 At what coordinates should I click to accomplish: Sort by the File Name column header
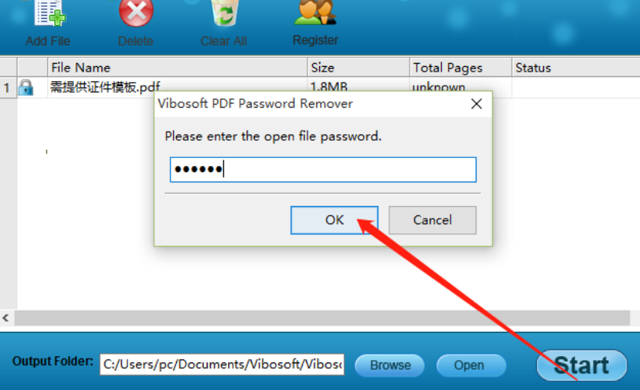[177, 68]
